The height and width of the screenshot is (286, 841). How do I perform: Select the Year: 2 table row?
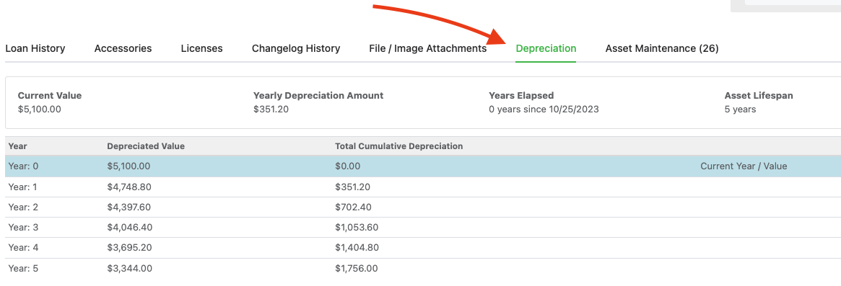tap(423, 207)
